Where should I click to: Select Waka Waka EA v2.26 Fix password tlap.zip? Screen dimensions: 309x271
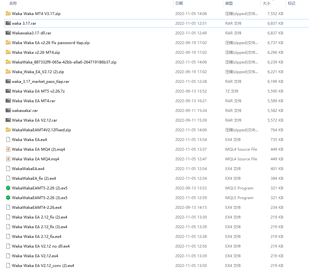(51, 43)
